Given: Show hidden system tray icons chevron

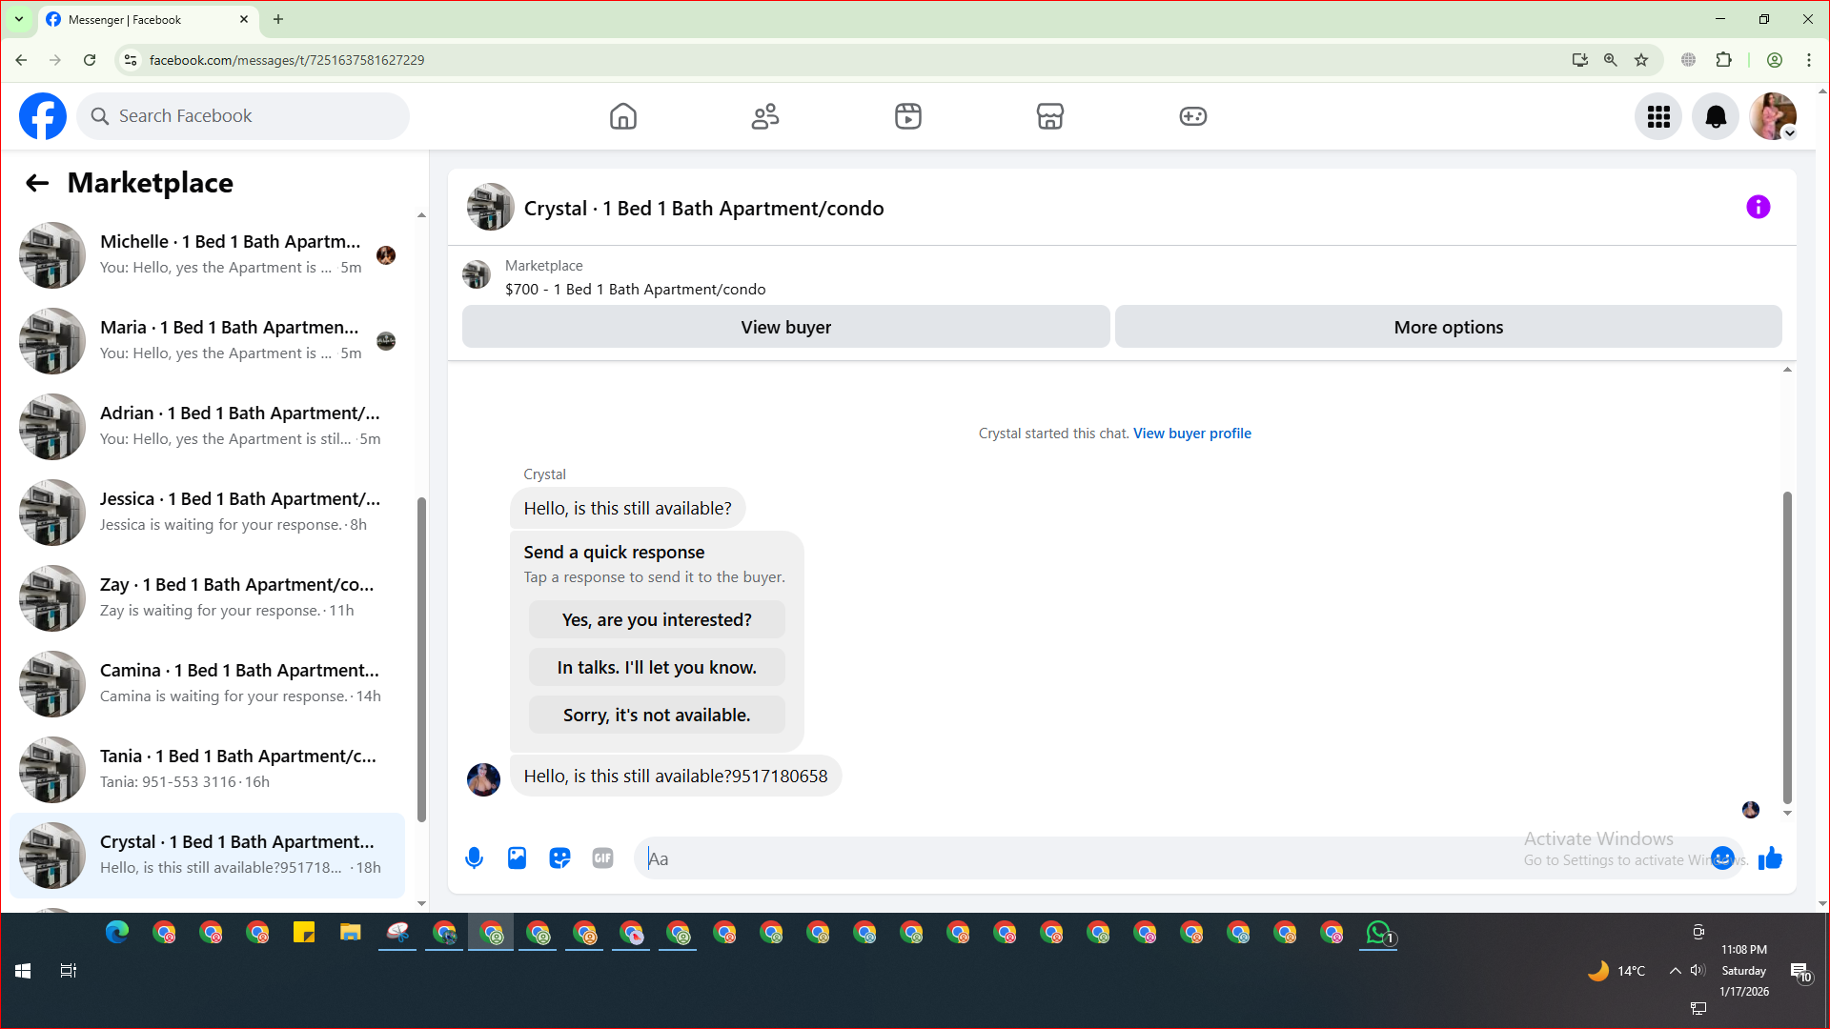Looking at the screenshot, I should pos(1675,971).
